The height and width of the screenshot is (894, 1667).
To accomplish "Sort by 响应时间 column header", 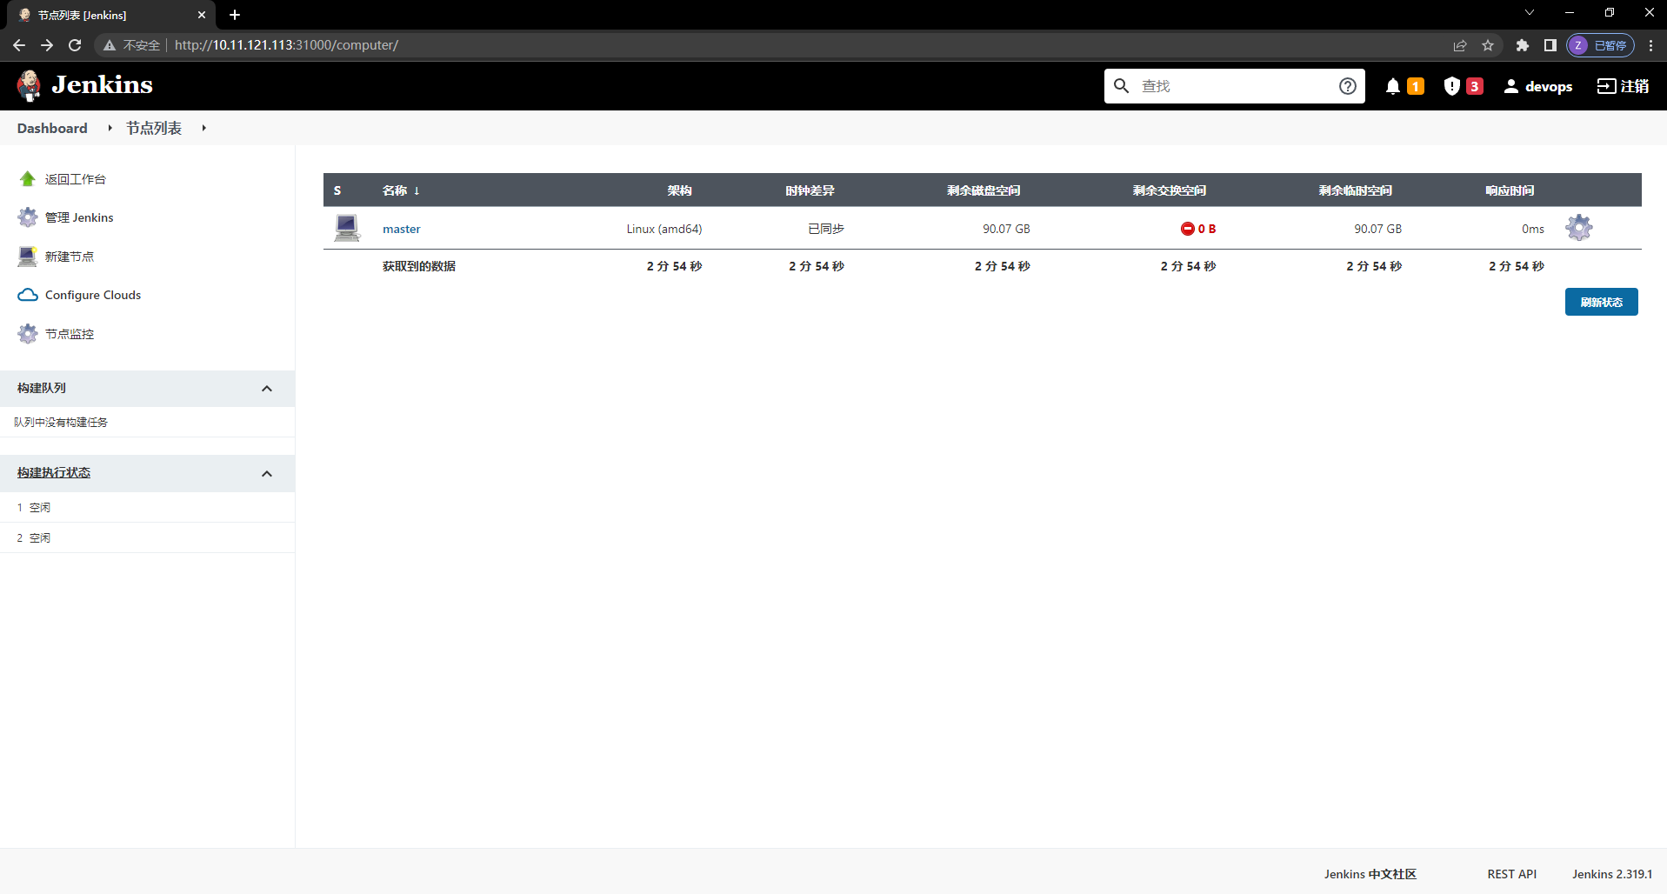I will coord(1510,190).
